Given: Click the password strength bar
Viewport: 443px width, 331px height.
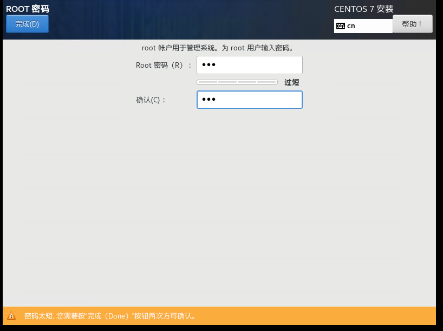Looking at the screenshot, I should pyautogui.click(x=237, y=82).
